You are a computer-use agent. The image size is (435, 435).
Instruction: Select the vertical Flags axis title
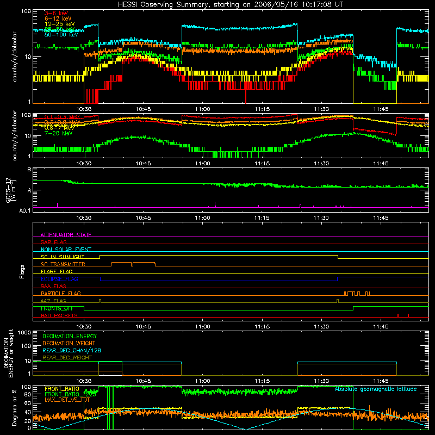click(x=22, y=271)
